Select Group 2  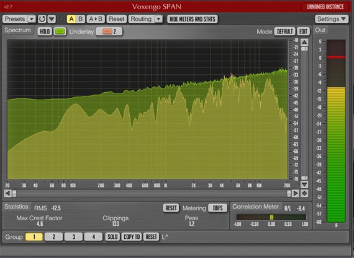coord(54,236)
